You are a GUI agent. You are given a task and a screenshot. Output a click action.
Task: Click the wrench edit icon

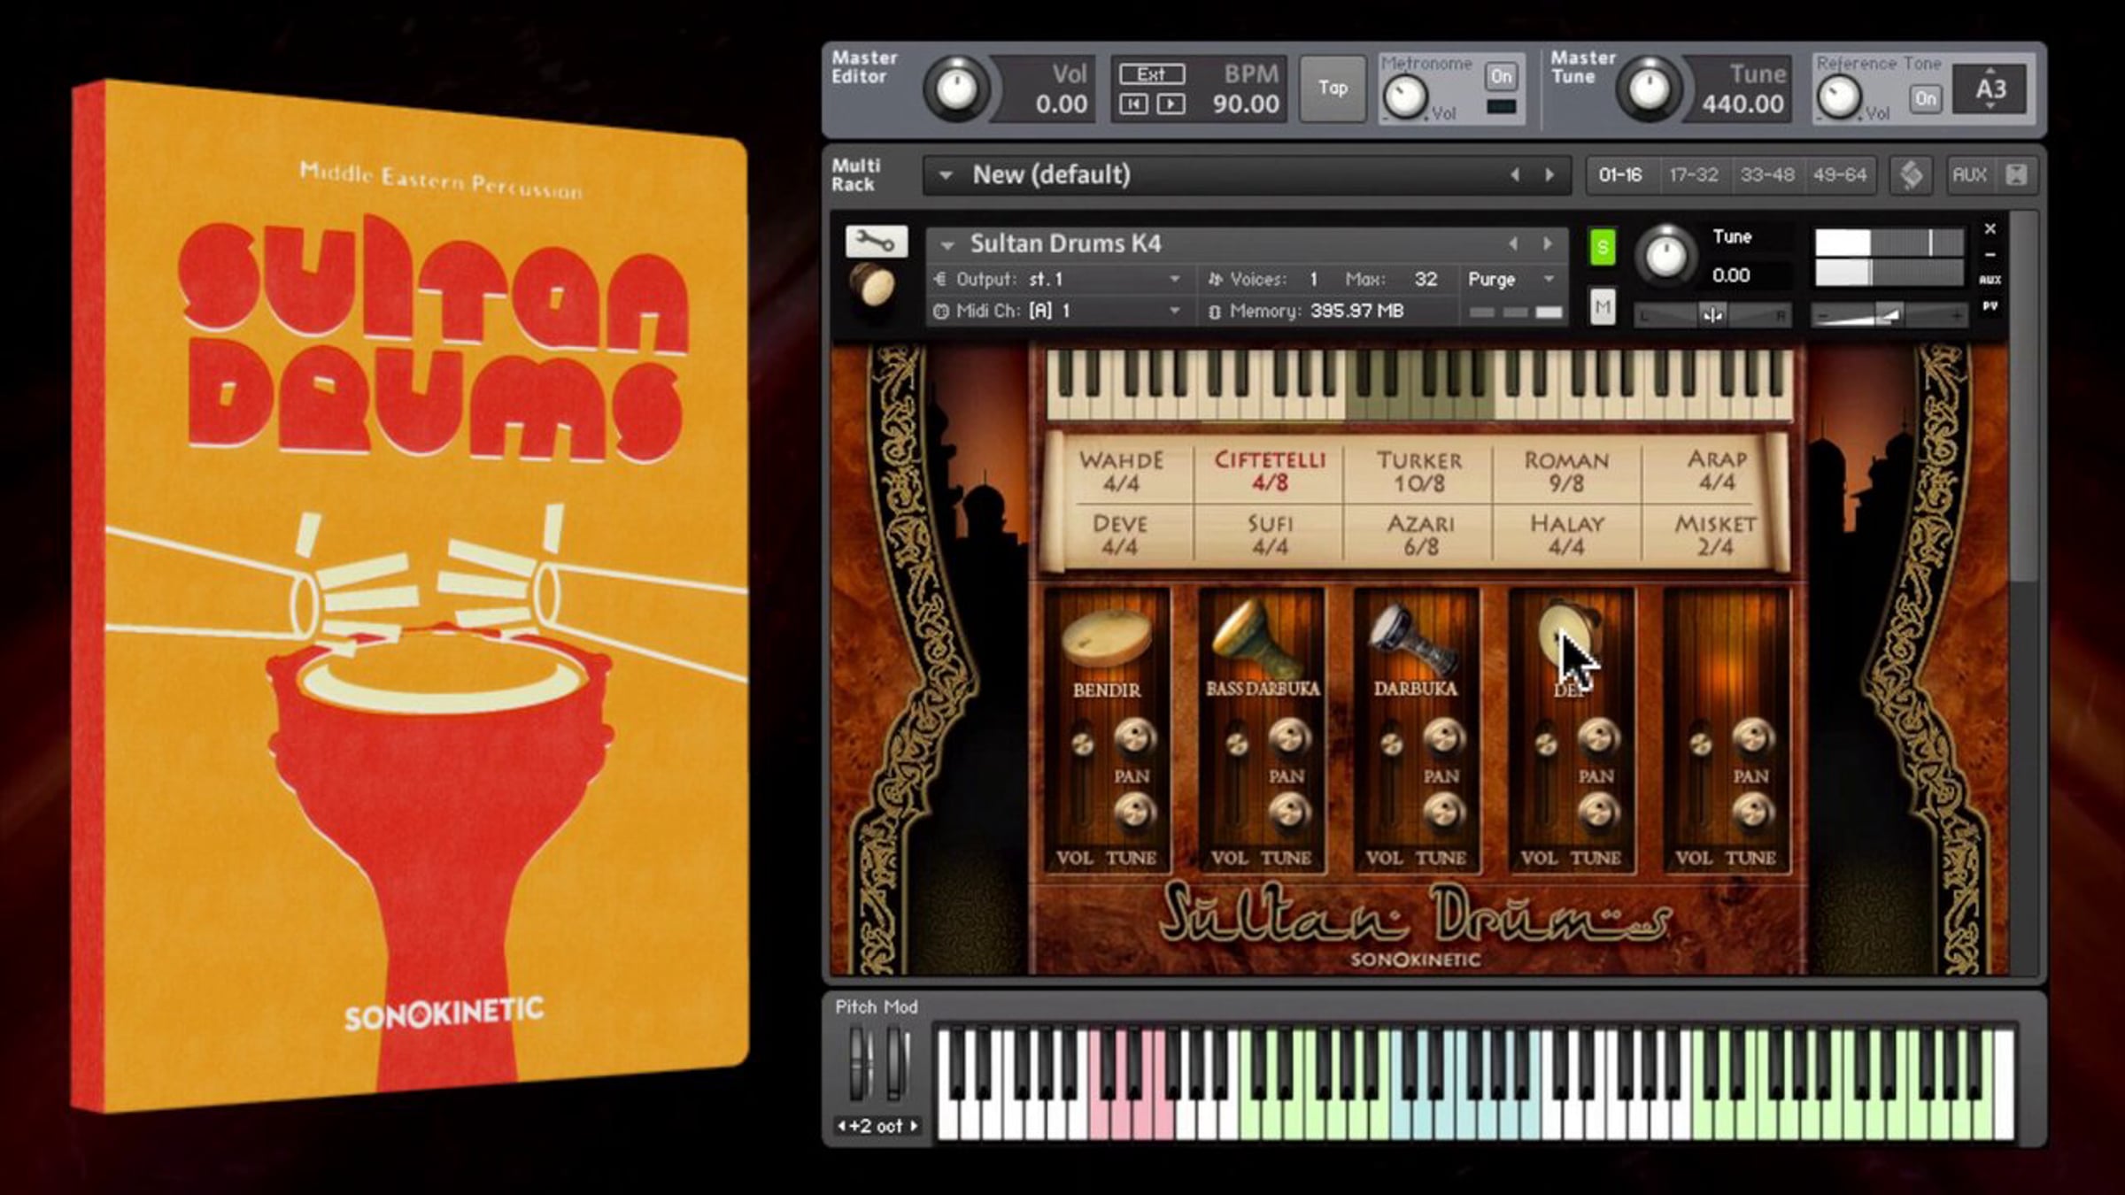(876, 241)
